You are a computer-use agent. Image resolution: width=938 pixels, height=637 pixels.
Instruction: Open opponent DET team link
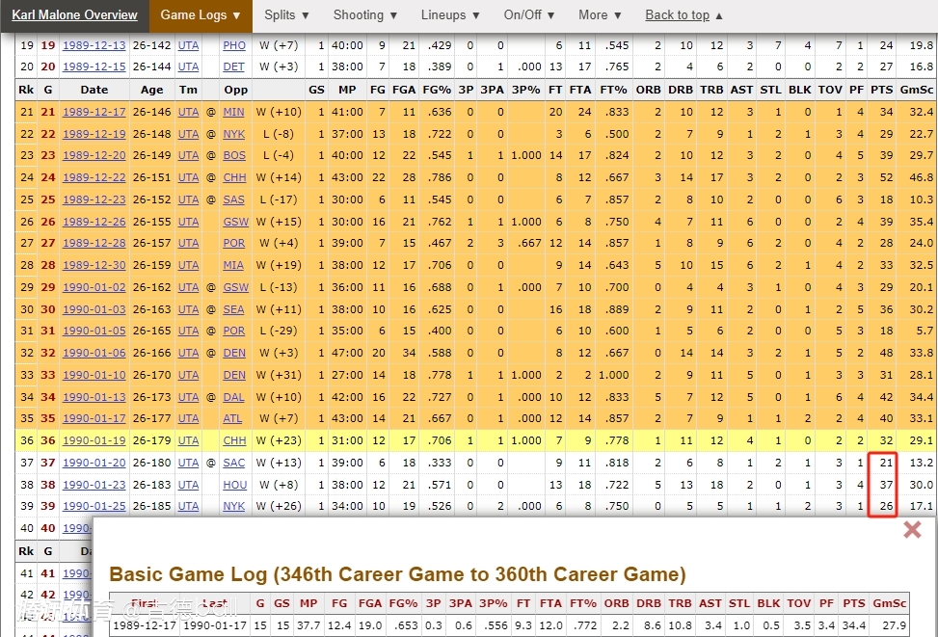pos(233,66)
